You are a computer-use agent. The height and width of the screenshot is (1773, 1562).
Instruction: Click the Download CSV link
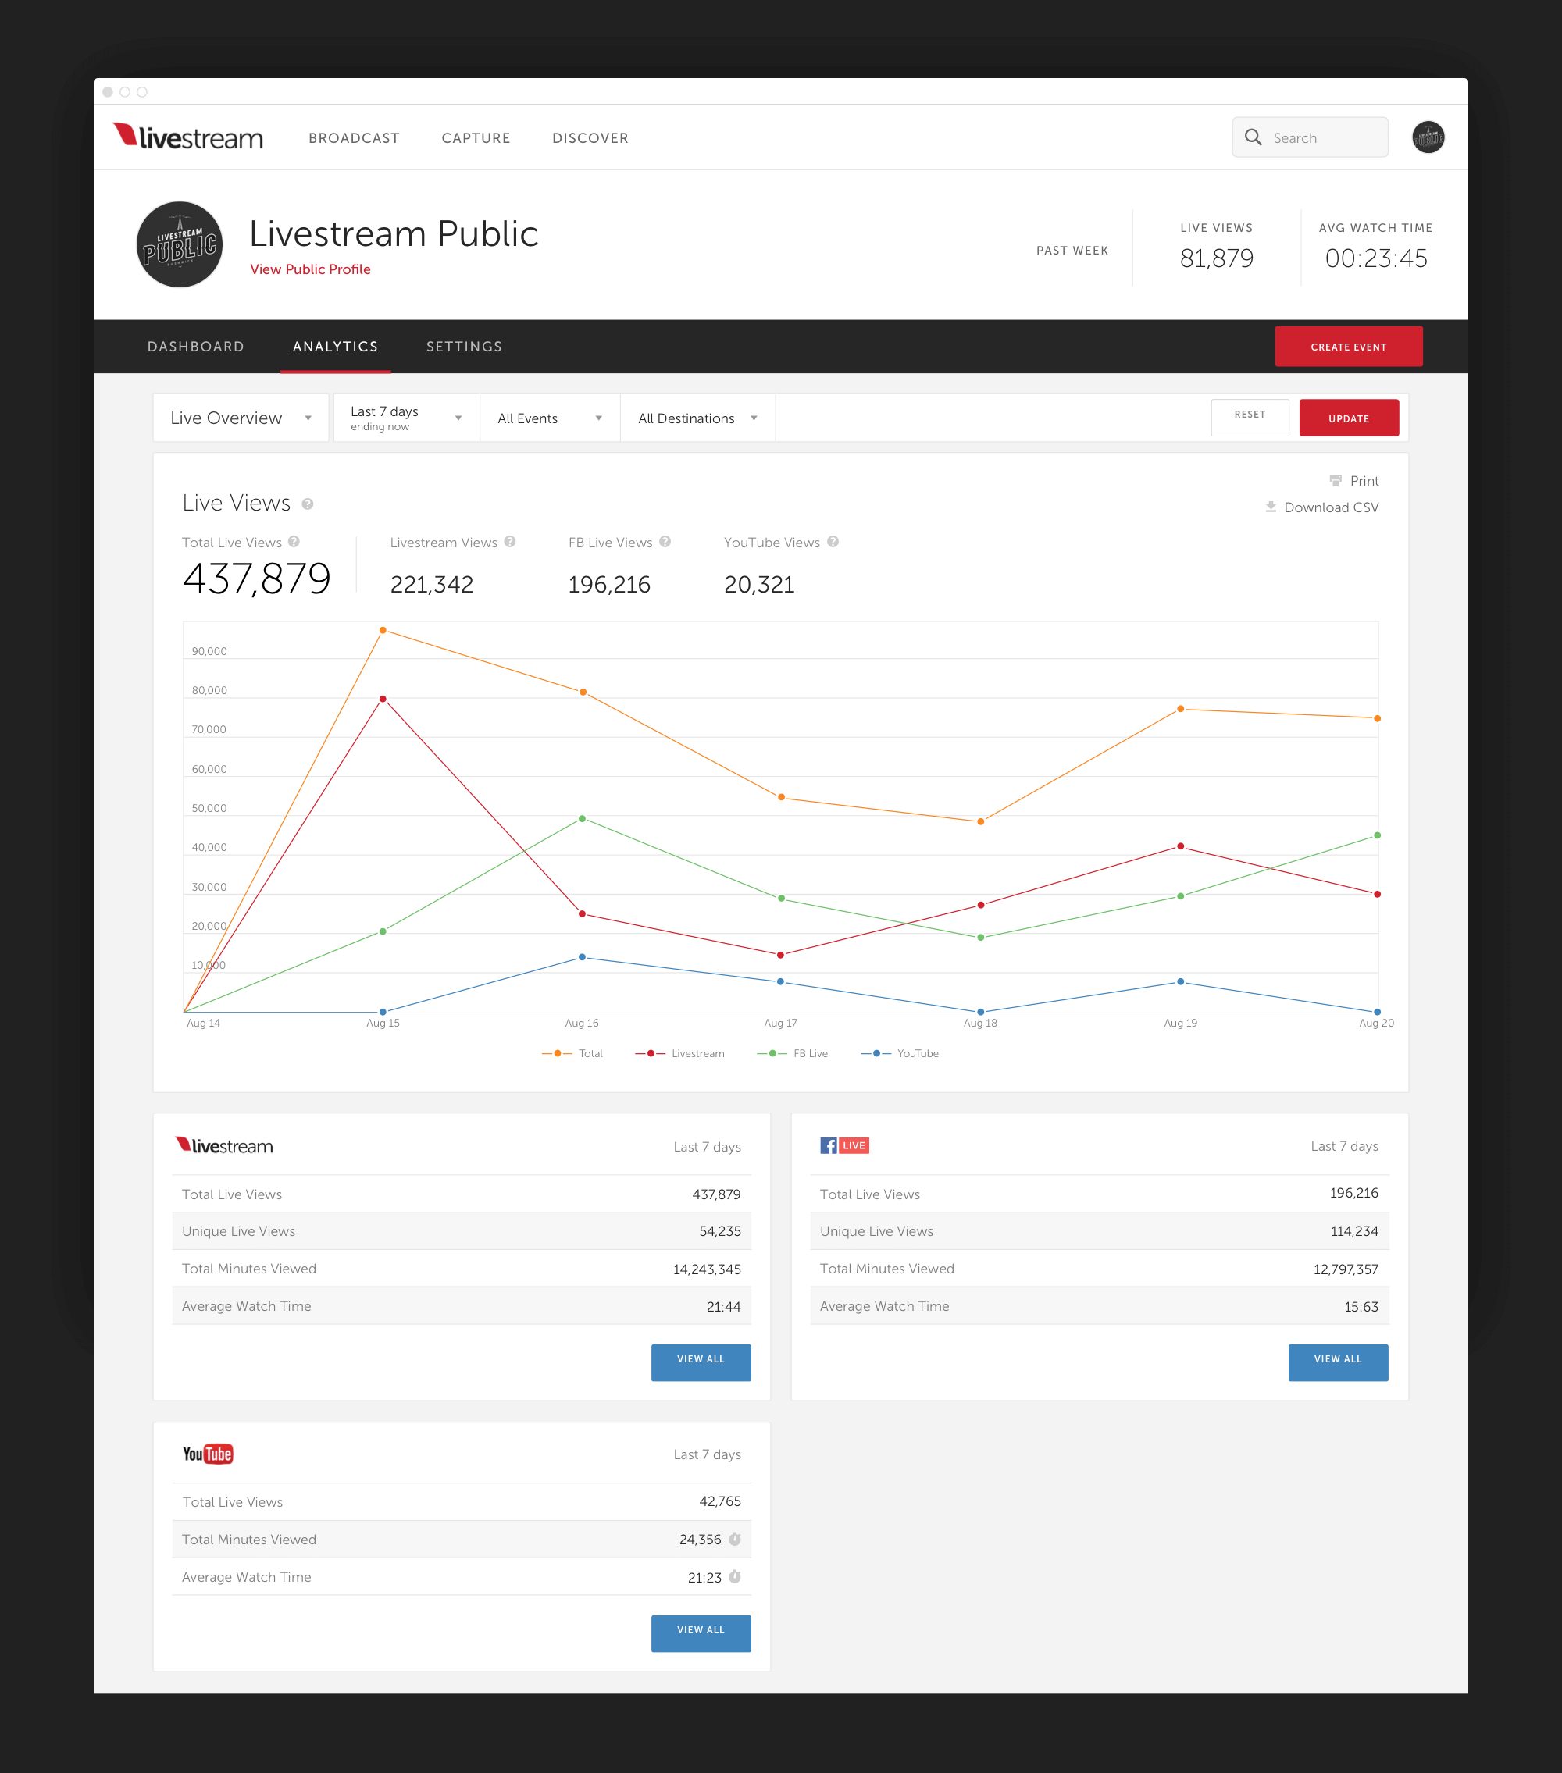pos(1331,507)
